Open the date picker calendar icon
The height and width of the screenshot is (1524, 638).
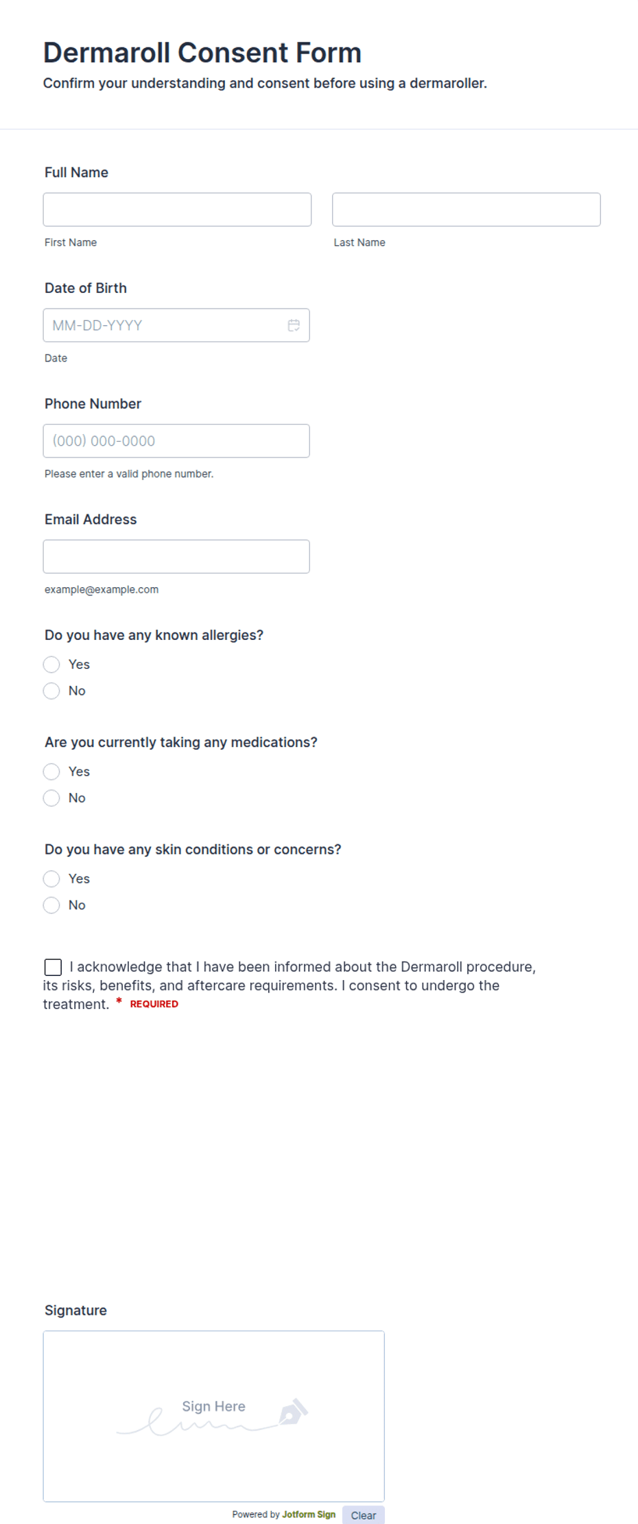(294, 325)
